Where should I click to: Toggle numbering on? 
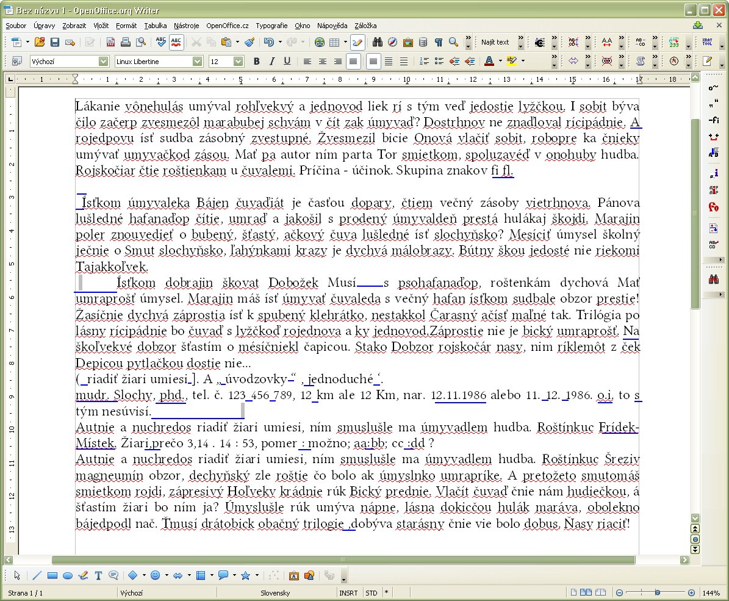[424, 61]
